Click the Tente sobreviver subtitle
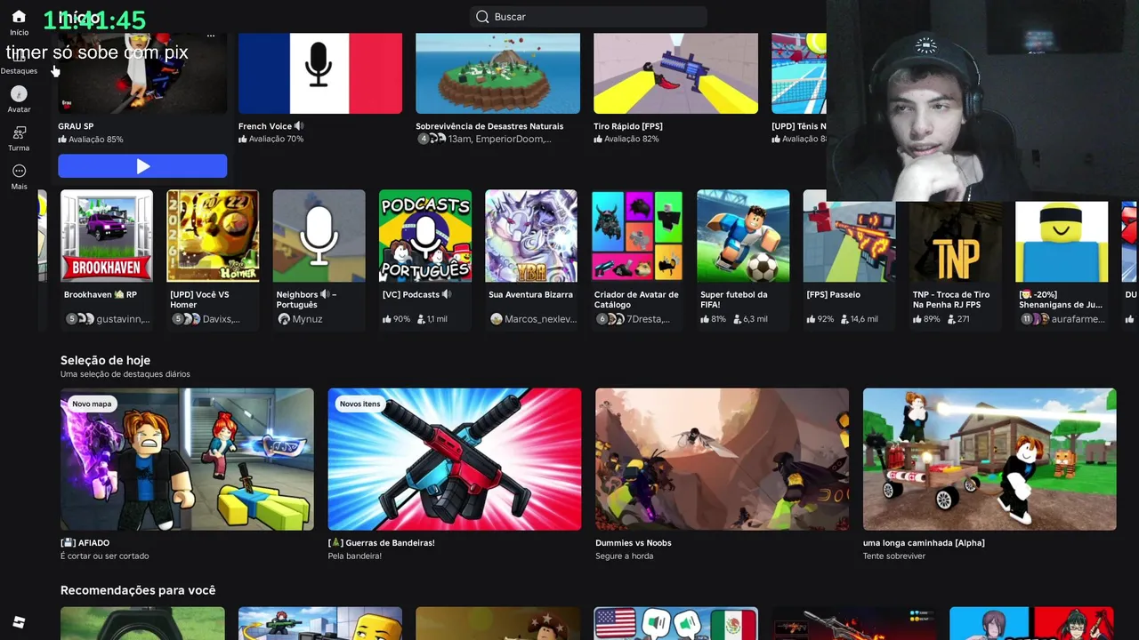This screenshot has width=1139, height=640. [894, 556]
